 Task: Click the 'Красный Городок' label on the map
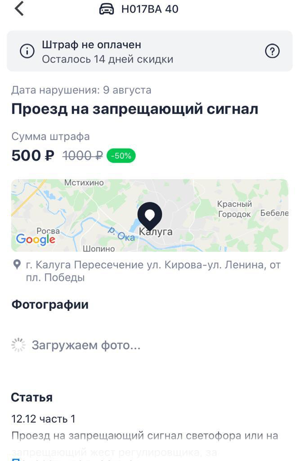[x=234, y=209]
